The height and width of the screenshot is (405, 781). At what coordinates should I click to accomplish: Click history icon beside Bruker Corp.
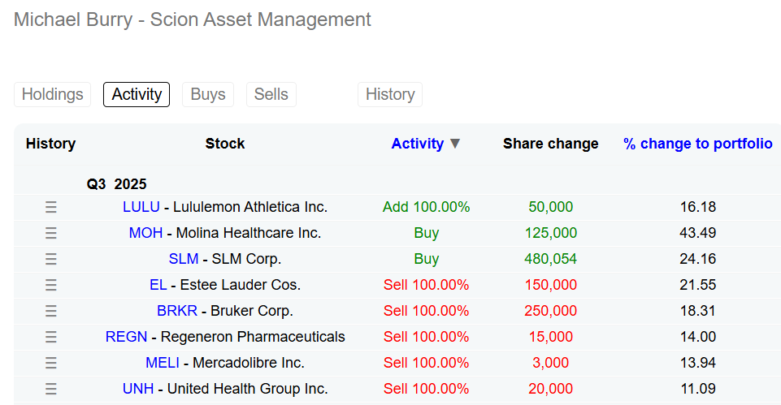point(50,311)
